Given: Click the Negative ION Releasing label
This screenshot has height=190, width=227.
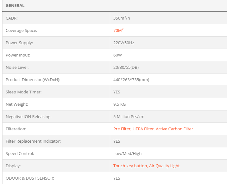Looking at the screenshot, I should [x=28, y=116].
